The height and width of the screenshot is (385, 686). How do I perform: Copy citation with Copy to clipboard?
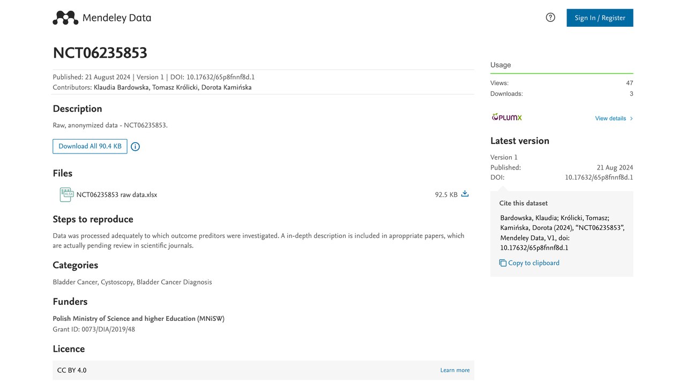tap(533, 263)
